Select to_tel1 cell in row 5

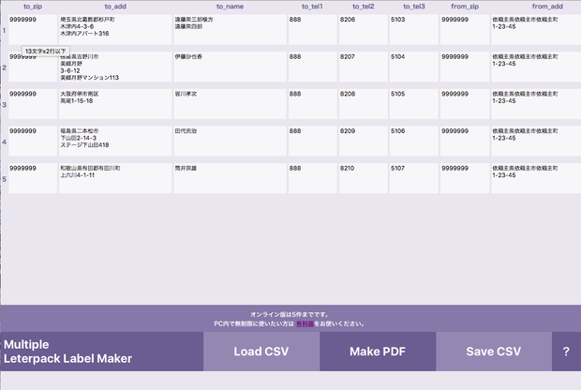[313, 178]
